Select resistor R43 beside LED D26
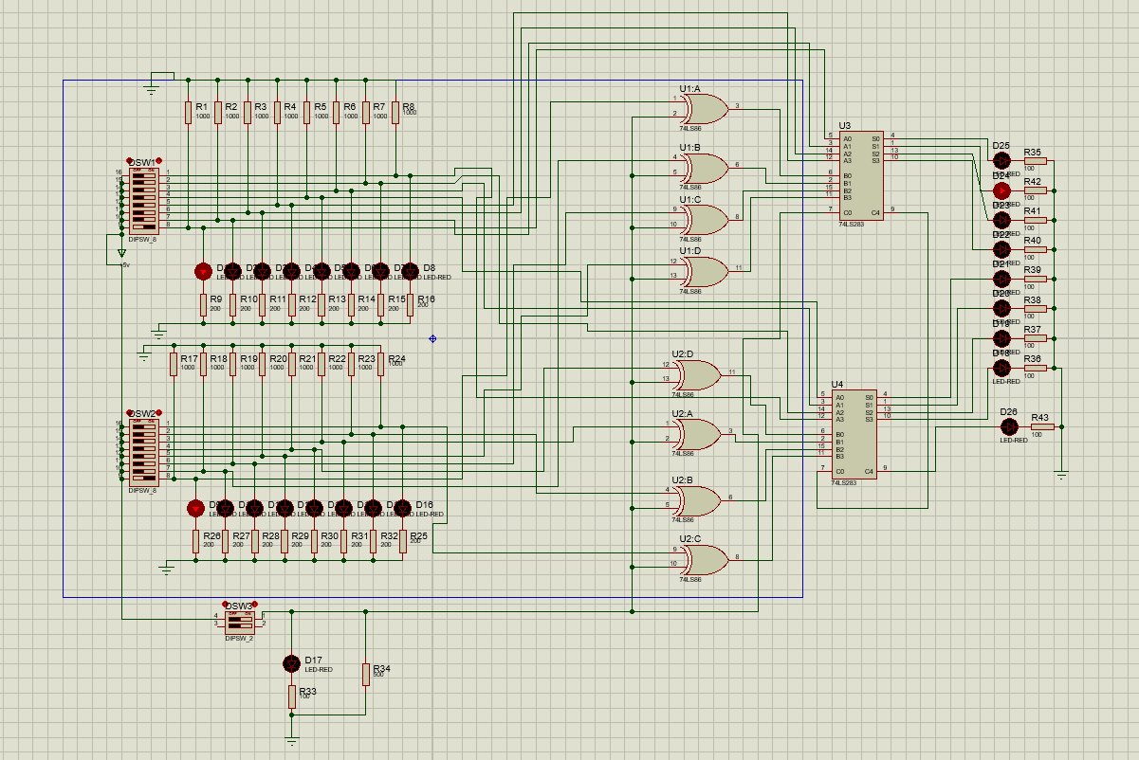This screenshot has height=760, width=1139. [1040, 426]
